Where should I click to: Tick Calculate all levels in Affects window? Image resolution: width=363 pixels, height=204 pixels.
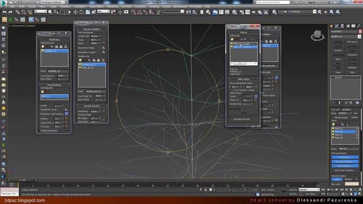(231, 120)
